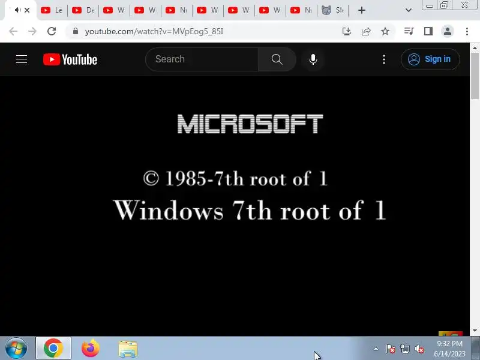The width and height of the screenshot is (480, 360).
Task: Click the page scrollbar down arrow
Action: click(475, 331)
